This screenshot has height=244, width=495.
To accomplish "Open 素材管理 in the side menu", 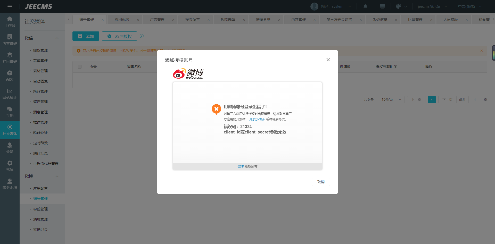I will point(40,71).
